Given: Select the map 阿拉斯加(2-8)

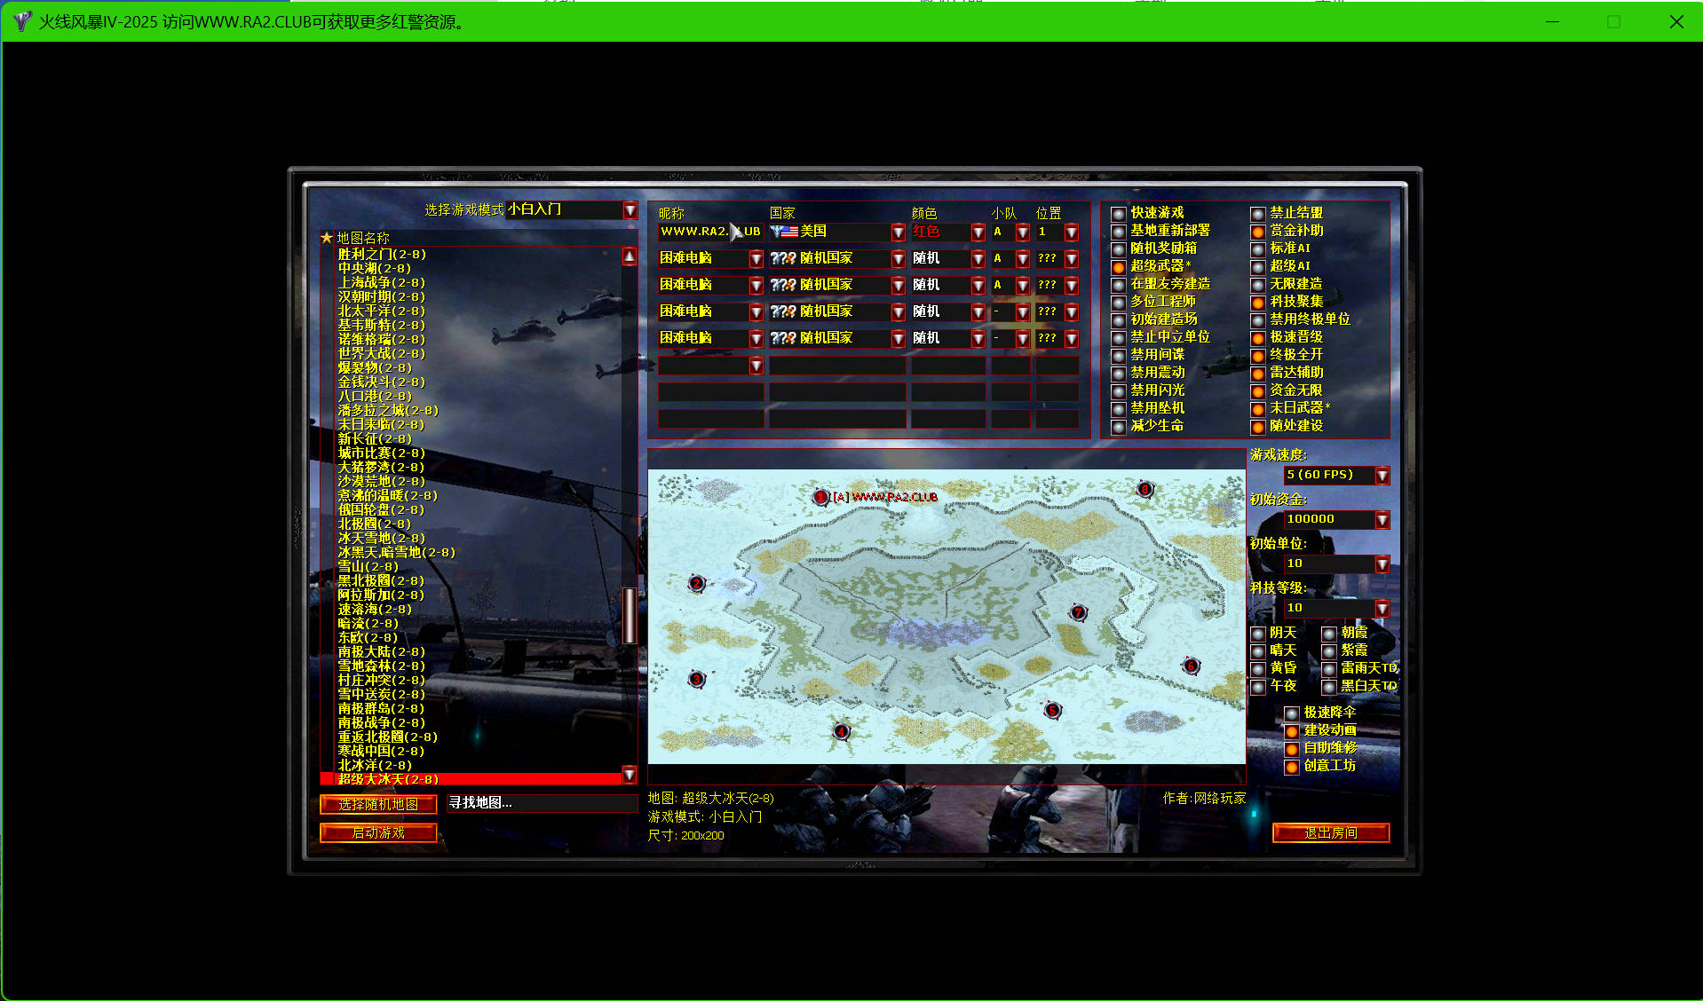Looking at the screenshot, I should pos(381,595).
